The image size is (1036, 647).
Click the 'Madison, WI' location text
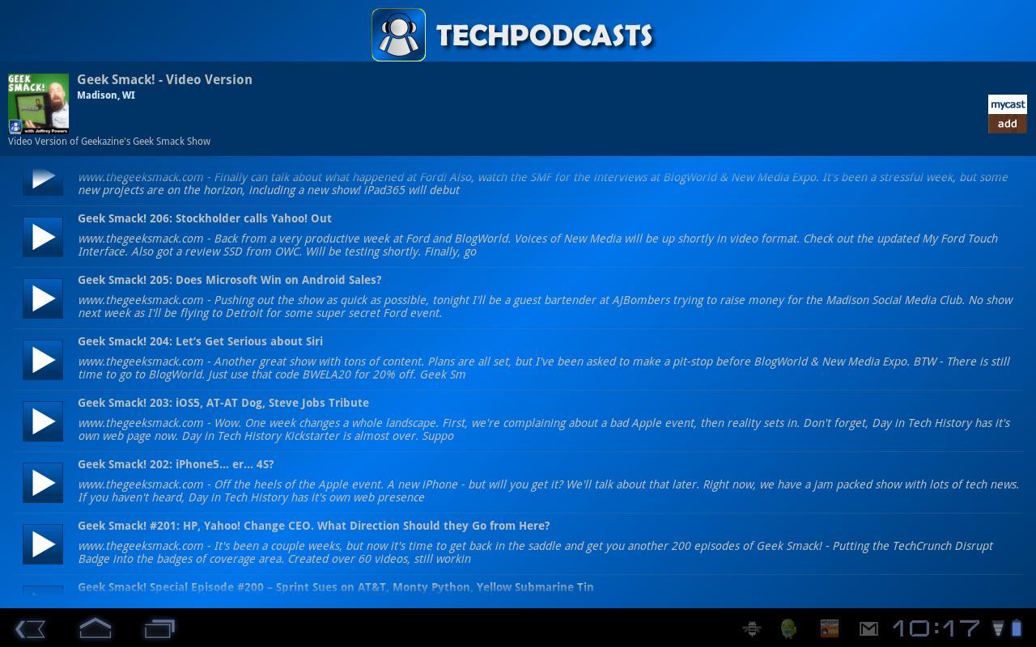coord(106,95)
